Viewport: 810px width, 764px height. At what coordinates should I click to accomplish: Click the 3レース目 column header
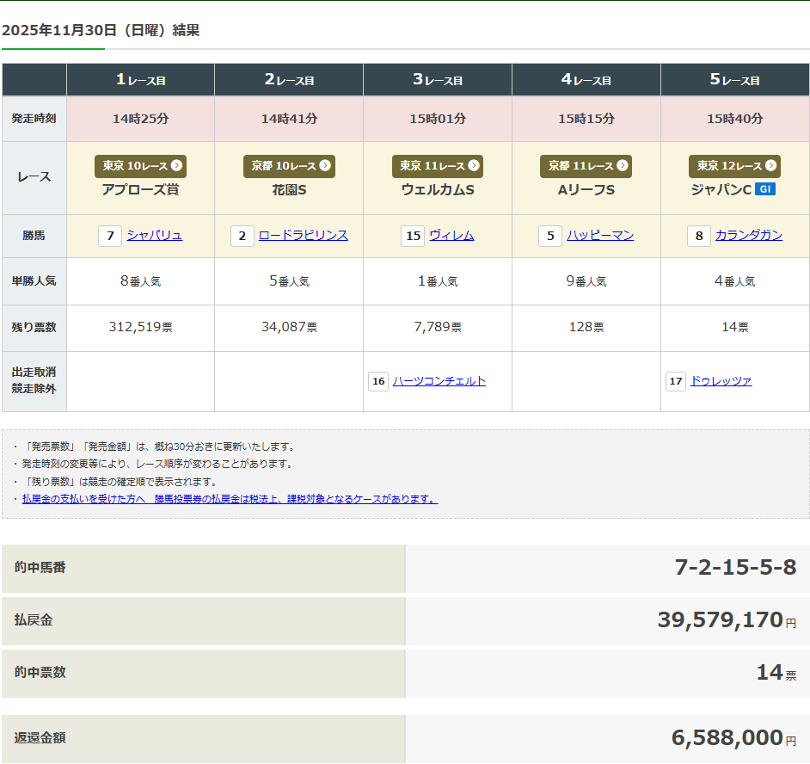point(438,80)
